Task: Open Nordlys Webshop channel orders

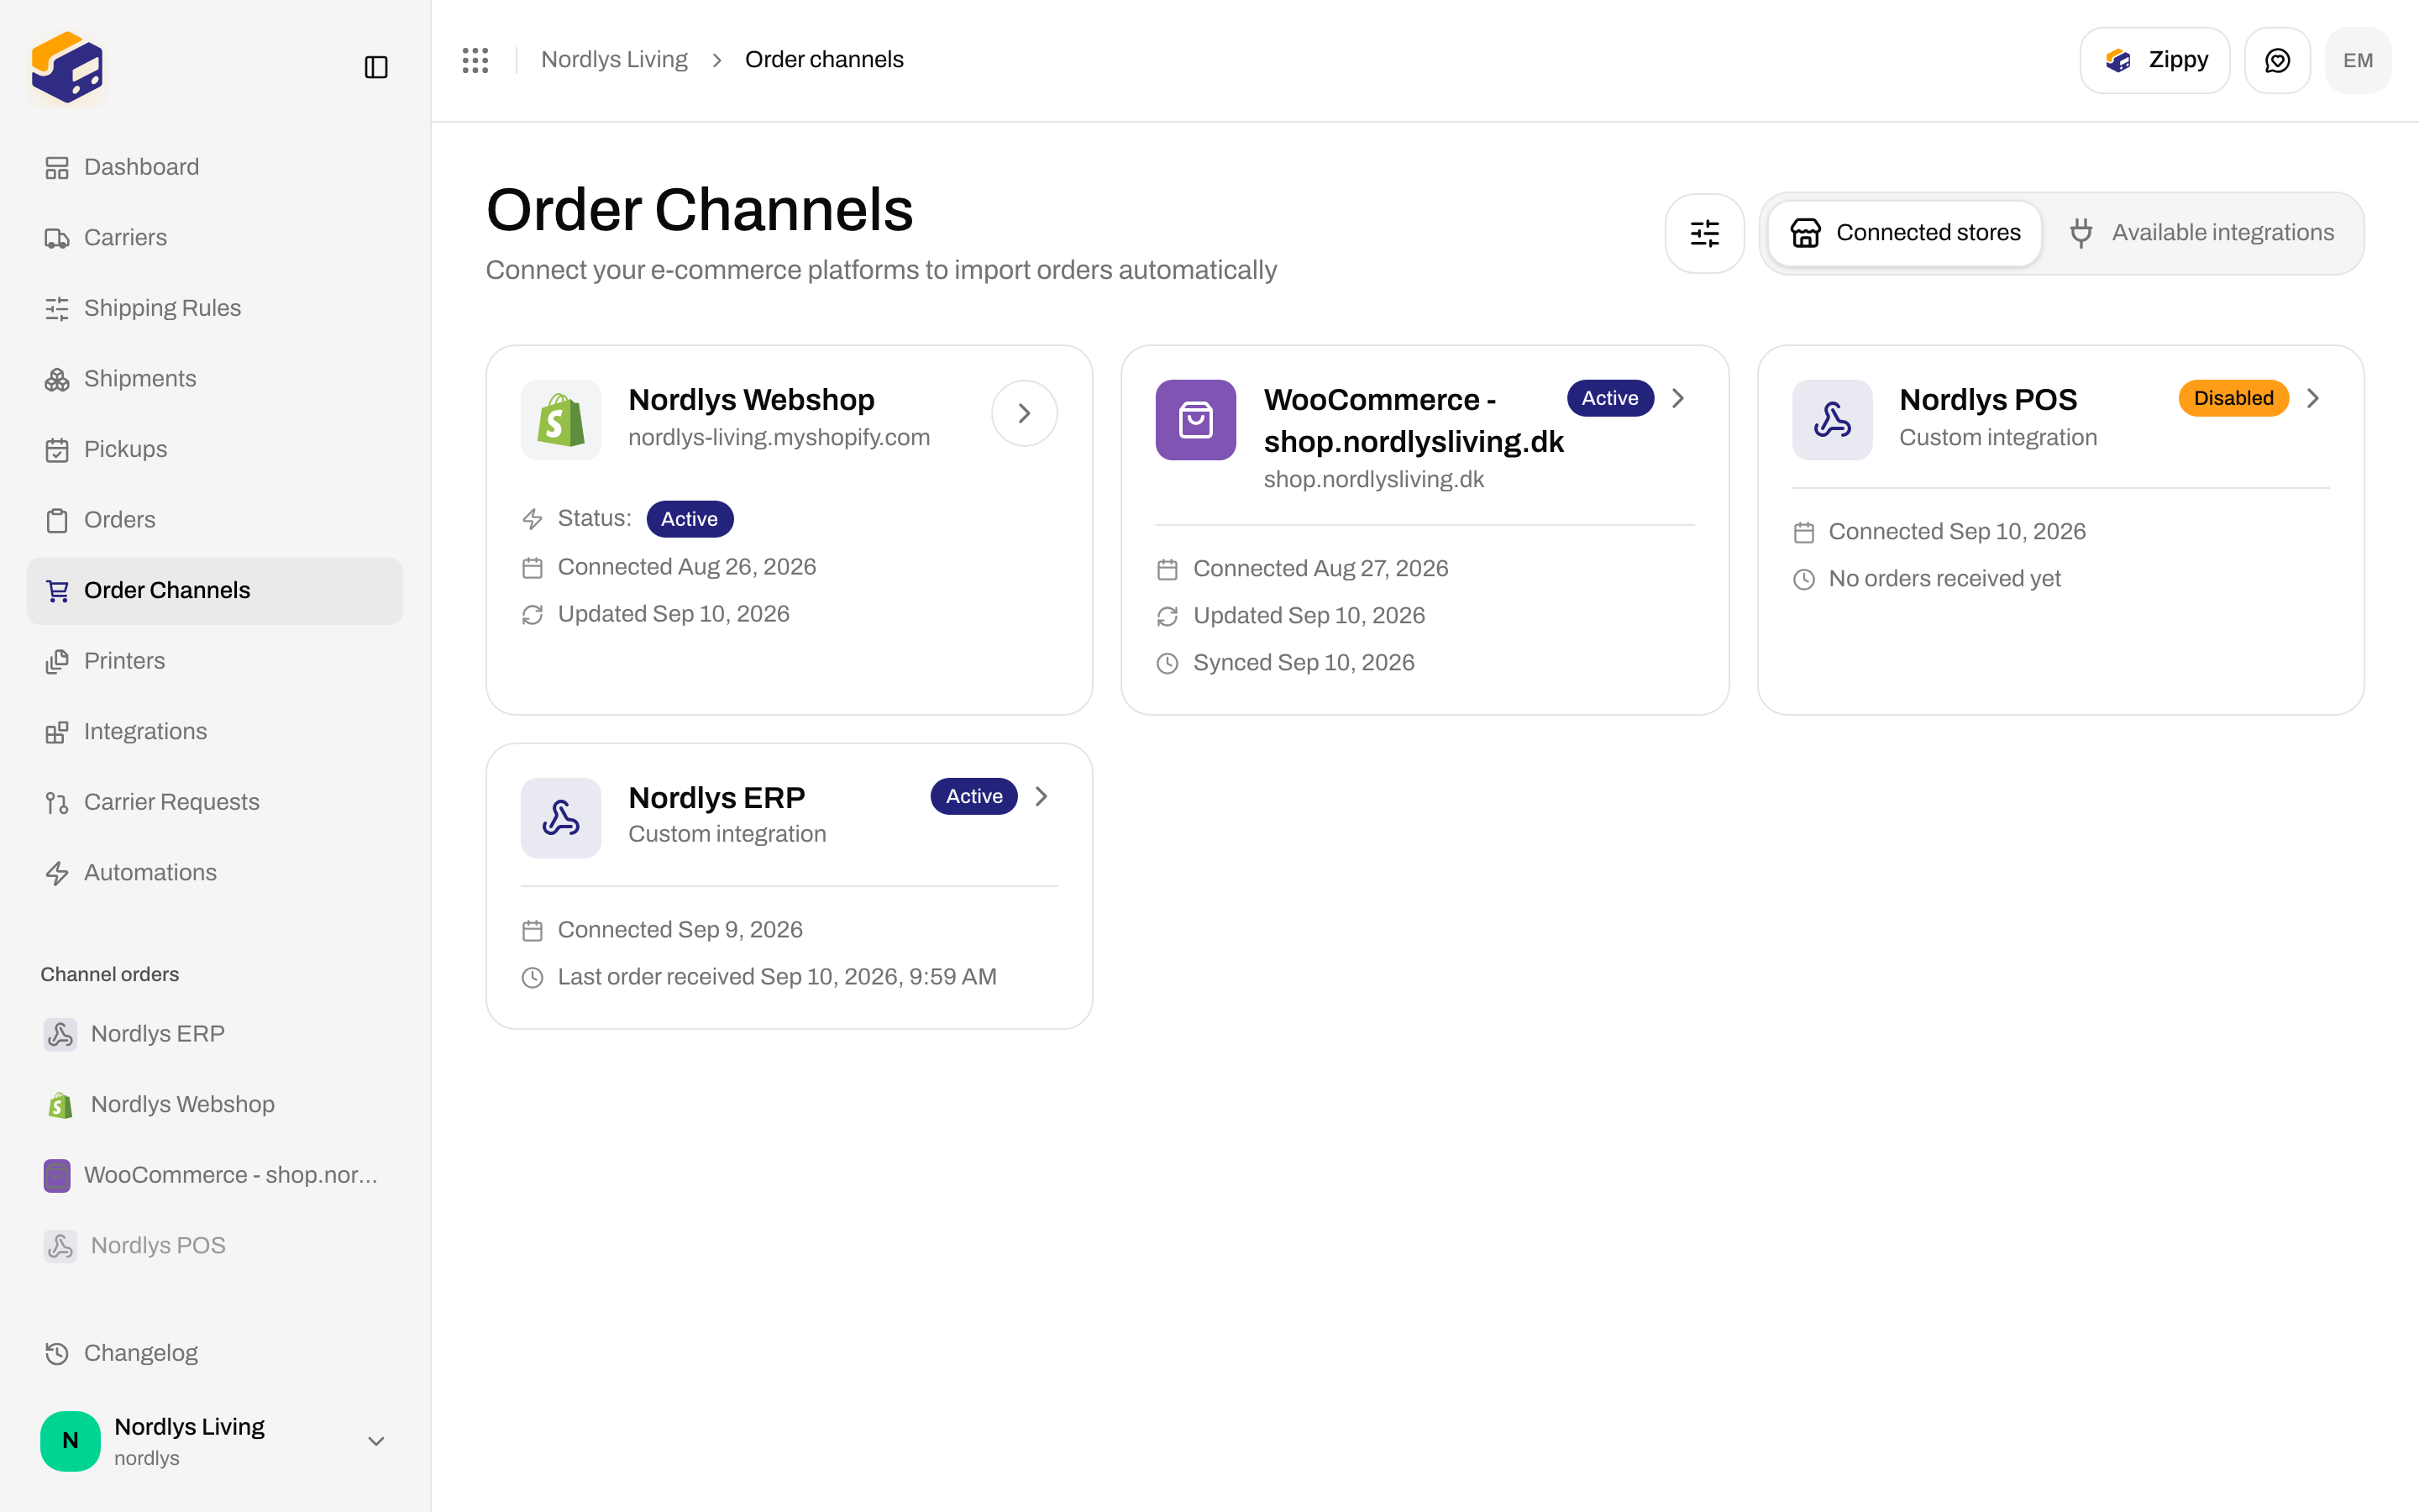Action: pos(215,1105)
